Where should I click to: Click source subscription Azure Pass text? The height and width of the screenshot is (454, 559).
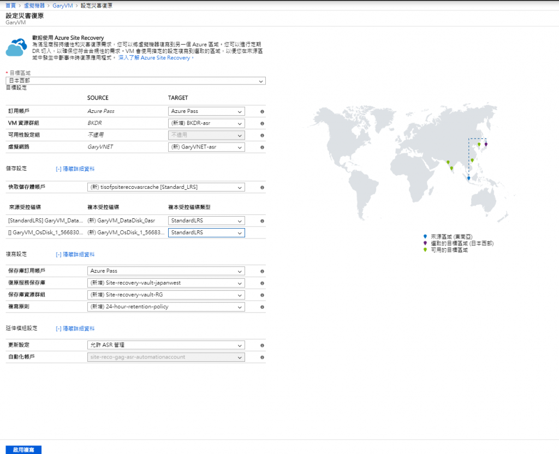pos(101,111)
